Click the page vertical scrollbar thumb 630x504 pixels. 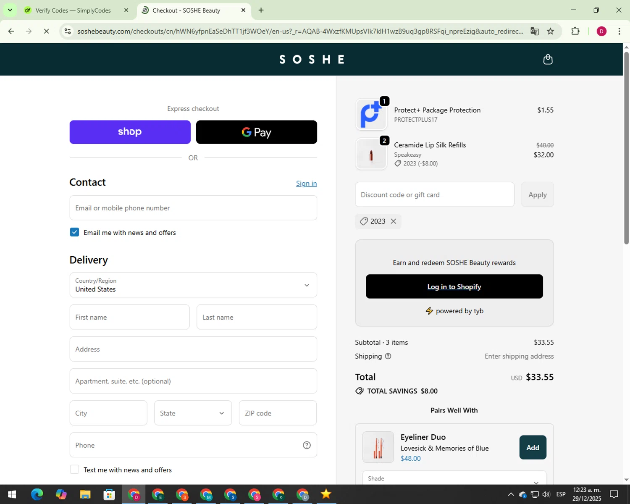pos(626,147)
